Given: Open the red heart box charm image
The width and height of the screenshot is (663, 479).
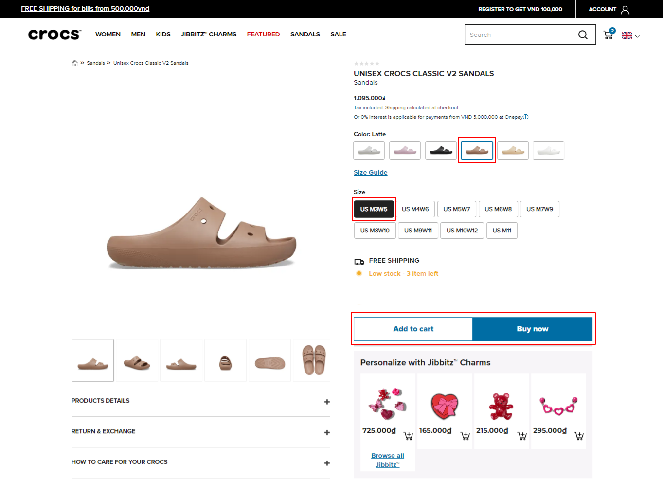Looking at the screenshot, I should click(x=445, y=407).
